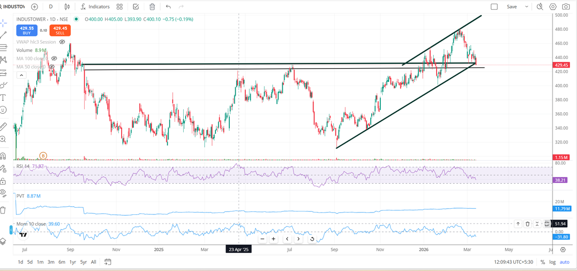577x271 pixels.
Task: Add a symbol to compare using plus icon
Action: coord(35,7)
